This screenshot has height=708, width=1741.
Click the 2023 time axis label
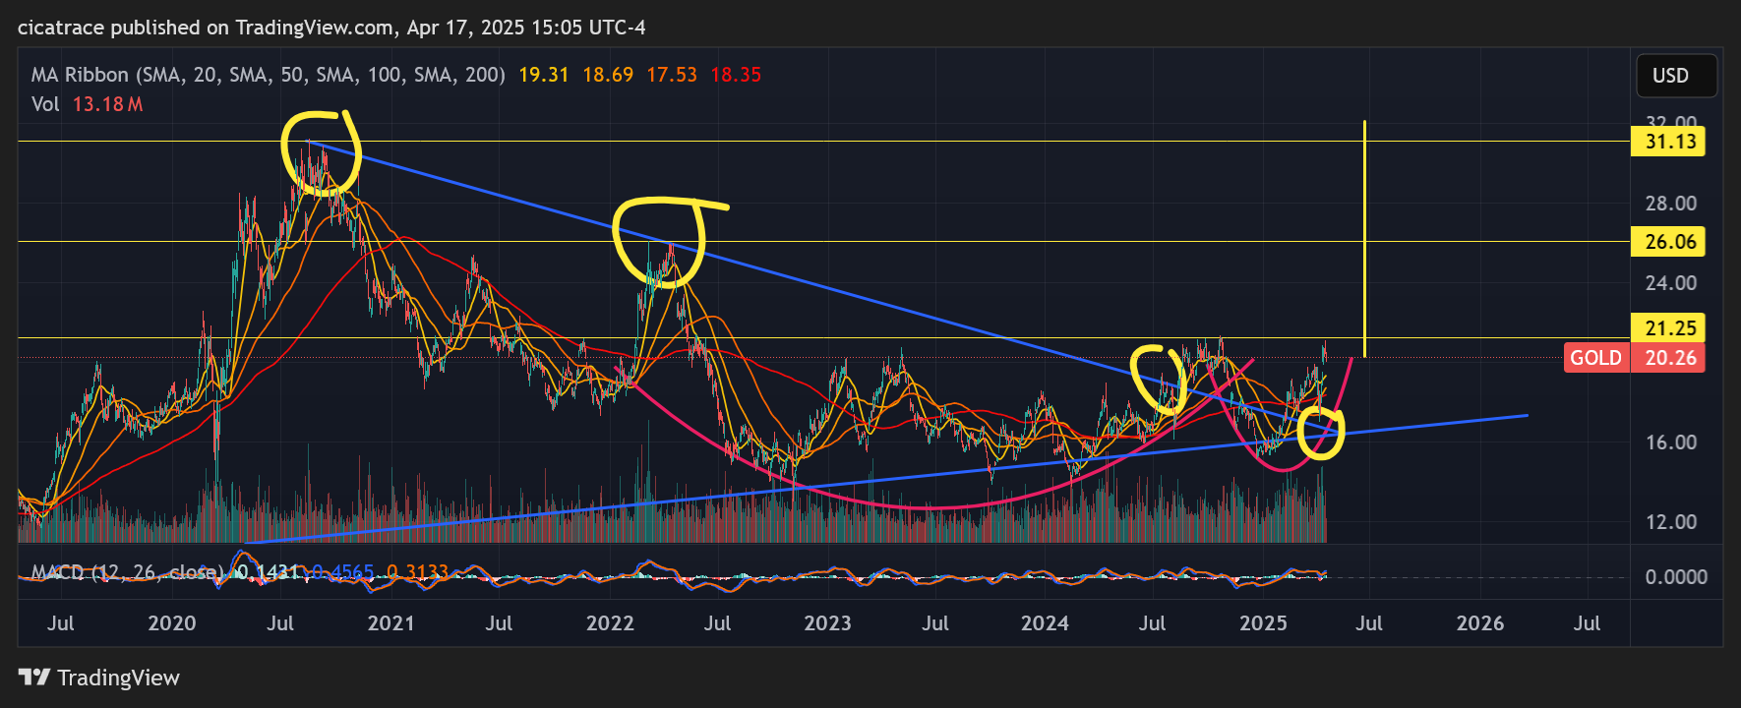click(x=827, y=623)
